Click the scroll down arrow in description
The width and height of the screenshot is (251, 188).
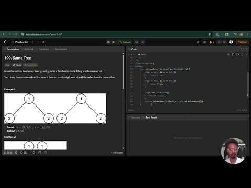123,148
